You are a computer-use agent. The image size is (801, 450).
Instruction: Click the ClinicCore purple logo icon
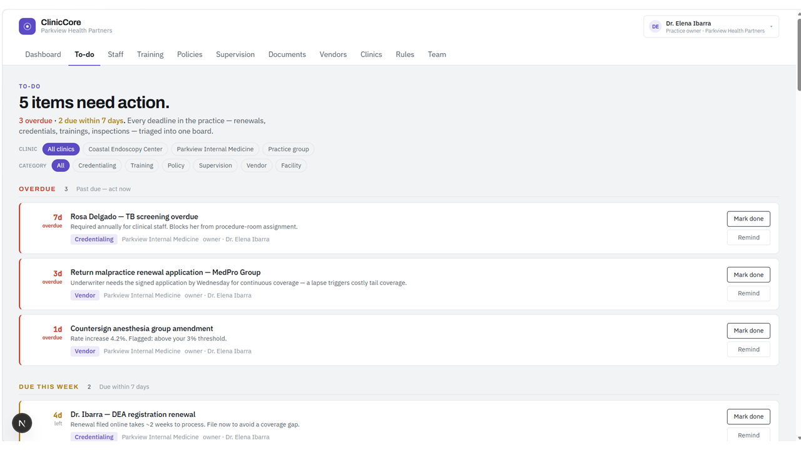click(x=27, y=26)
